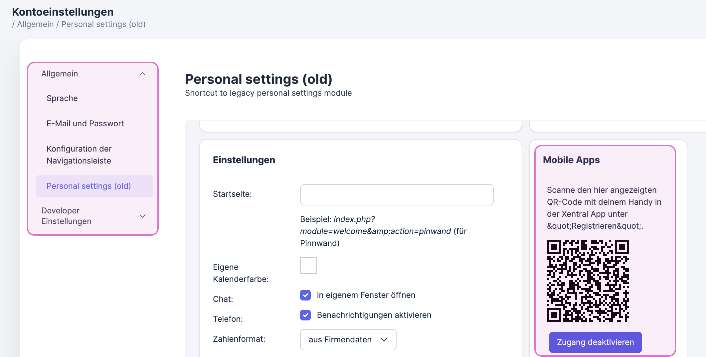
Task: Click the dropdown arrow beside aus Firmendaten
Action: pos(384,339)
